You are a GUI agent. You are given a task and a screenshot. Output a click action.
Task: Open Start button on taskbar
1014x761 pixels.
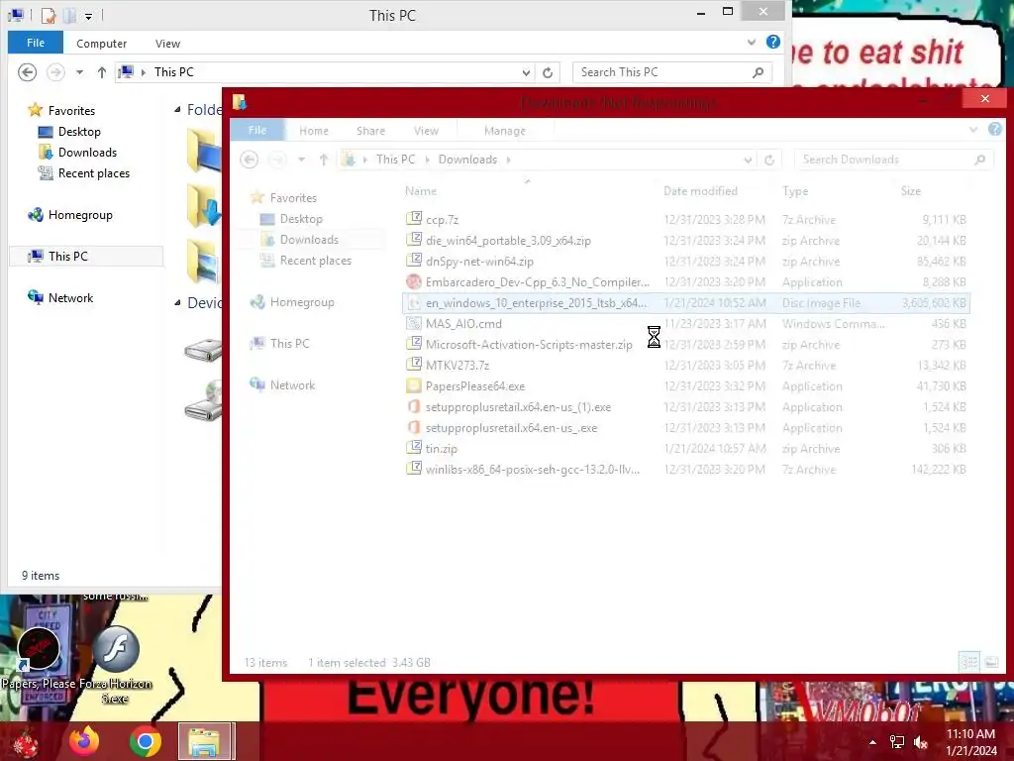[25, 743]
